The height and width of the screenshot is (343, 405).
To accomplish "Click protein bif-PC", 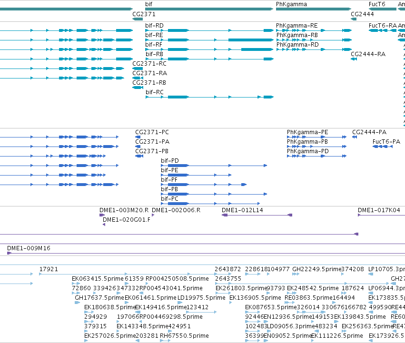I will tap(169, 199).
